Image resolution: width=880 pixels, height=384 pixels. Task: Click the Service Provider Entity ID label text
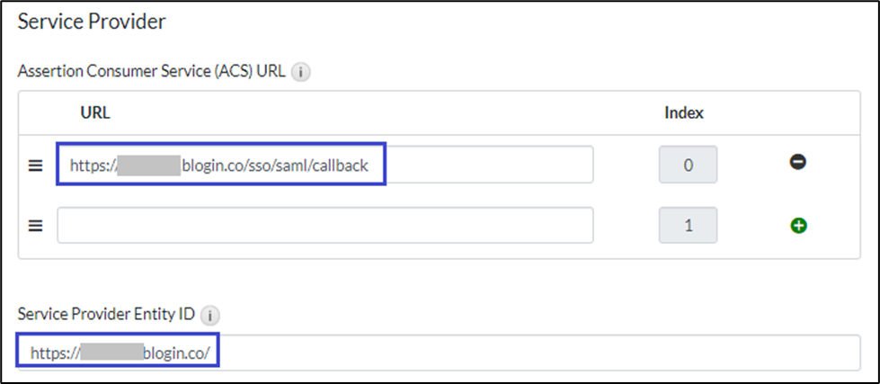[106, 316]
